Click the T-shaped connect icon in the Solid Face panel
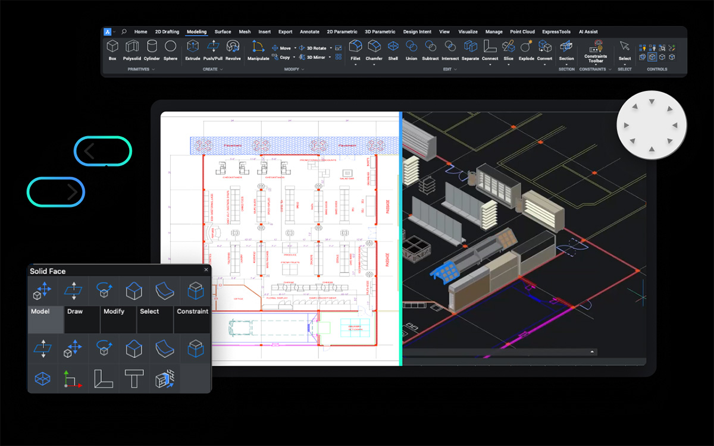This screenshot has height=446, width=714. pyautogui.click(x=134, y=379)
